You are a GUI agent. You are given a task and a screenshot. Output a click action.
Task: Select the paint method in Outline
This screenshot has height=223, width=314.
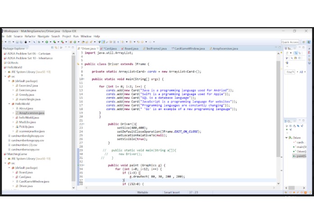click(299, 156)
